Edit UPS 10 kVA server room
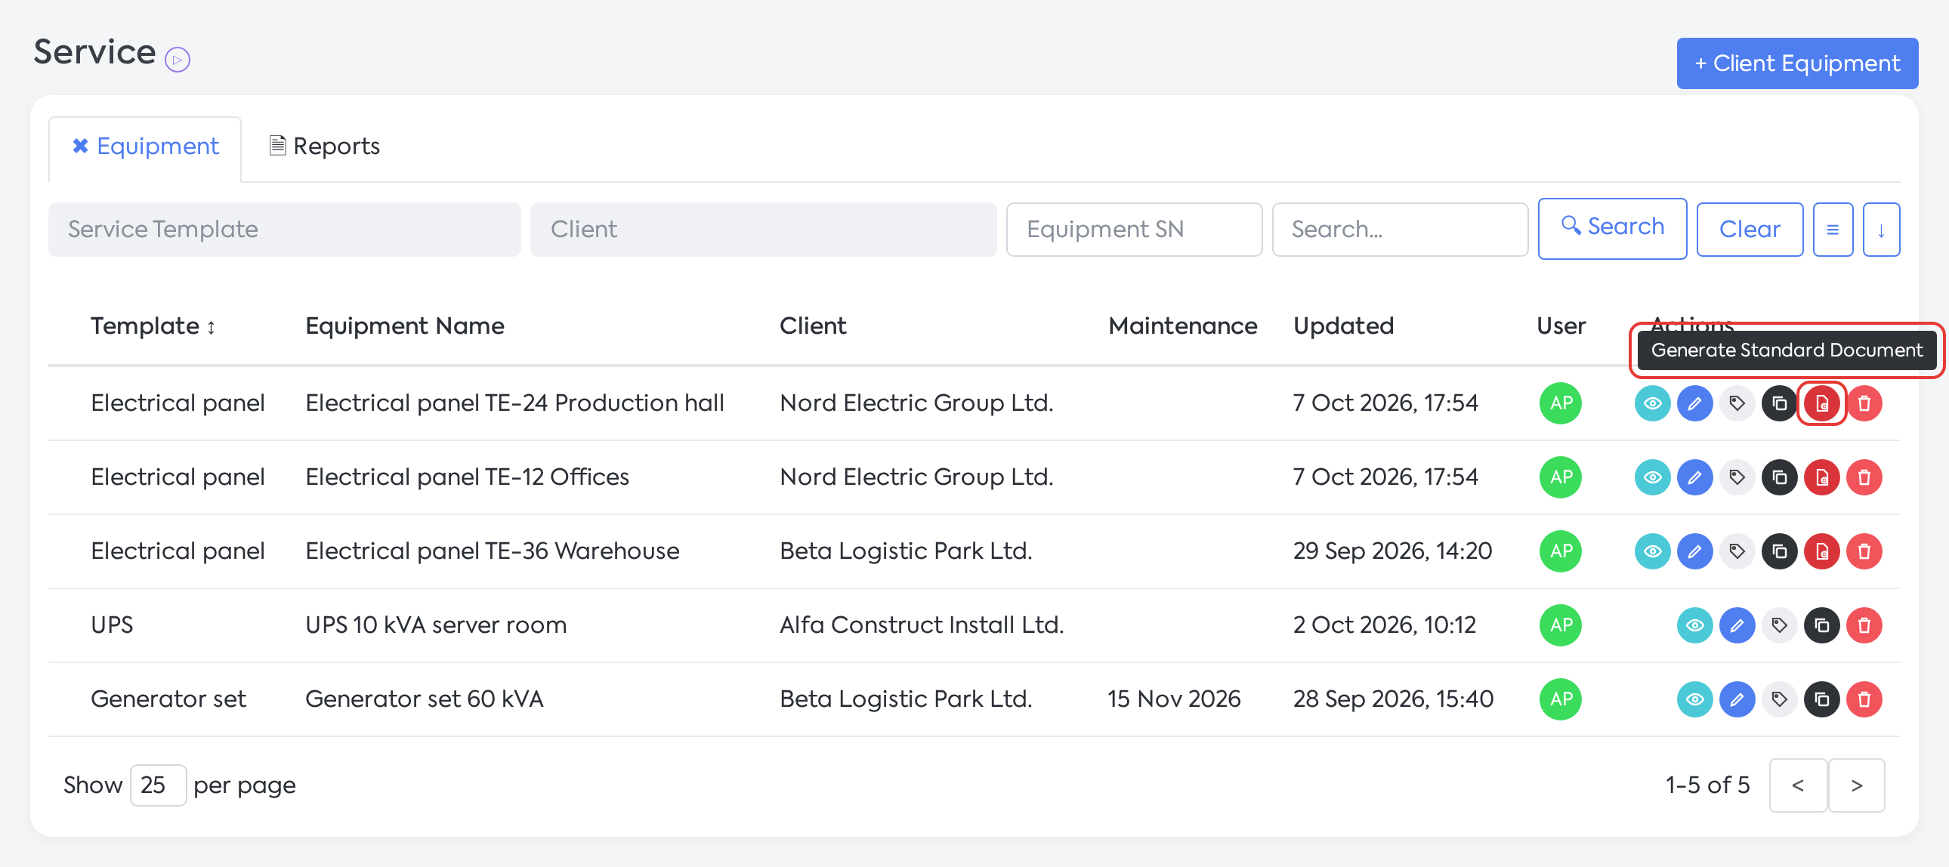1949x867 pixels. pyautogui.click(x=1737, y=625)
